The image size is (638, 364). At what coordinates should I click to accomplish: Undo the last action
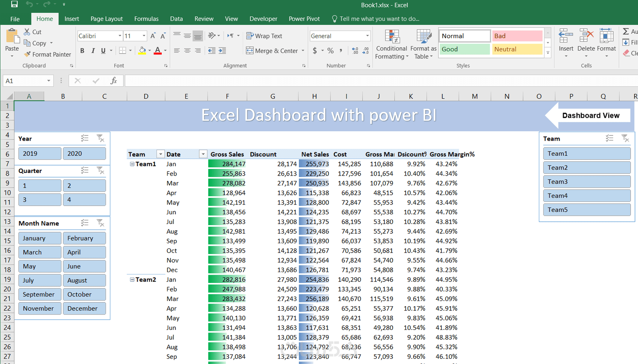pos(29,5)
